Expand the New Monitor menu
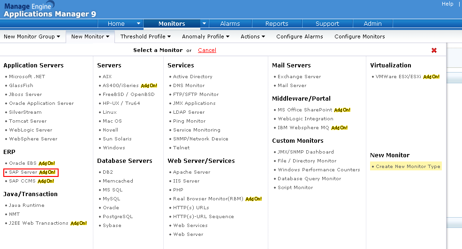Image resolution: width=462 pixels, height=249 pixels. (90, 37)
